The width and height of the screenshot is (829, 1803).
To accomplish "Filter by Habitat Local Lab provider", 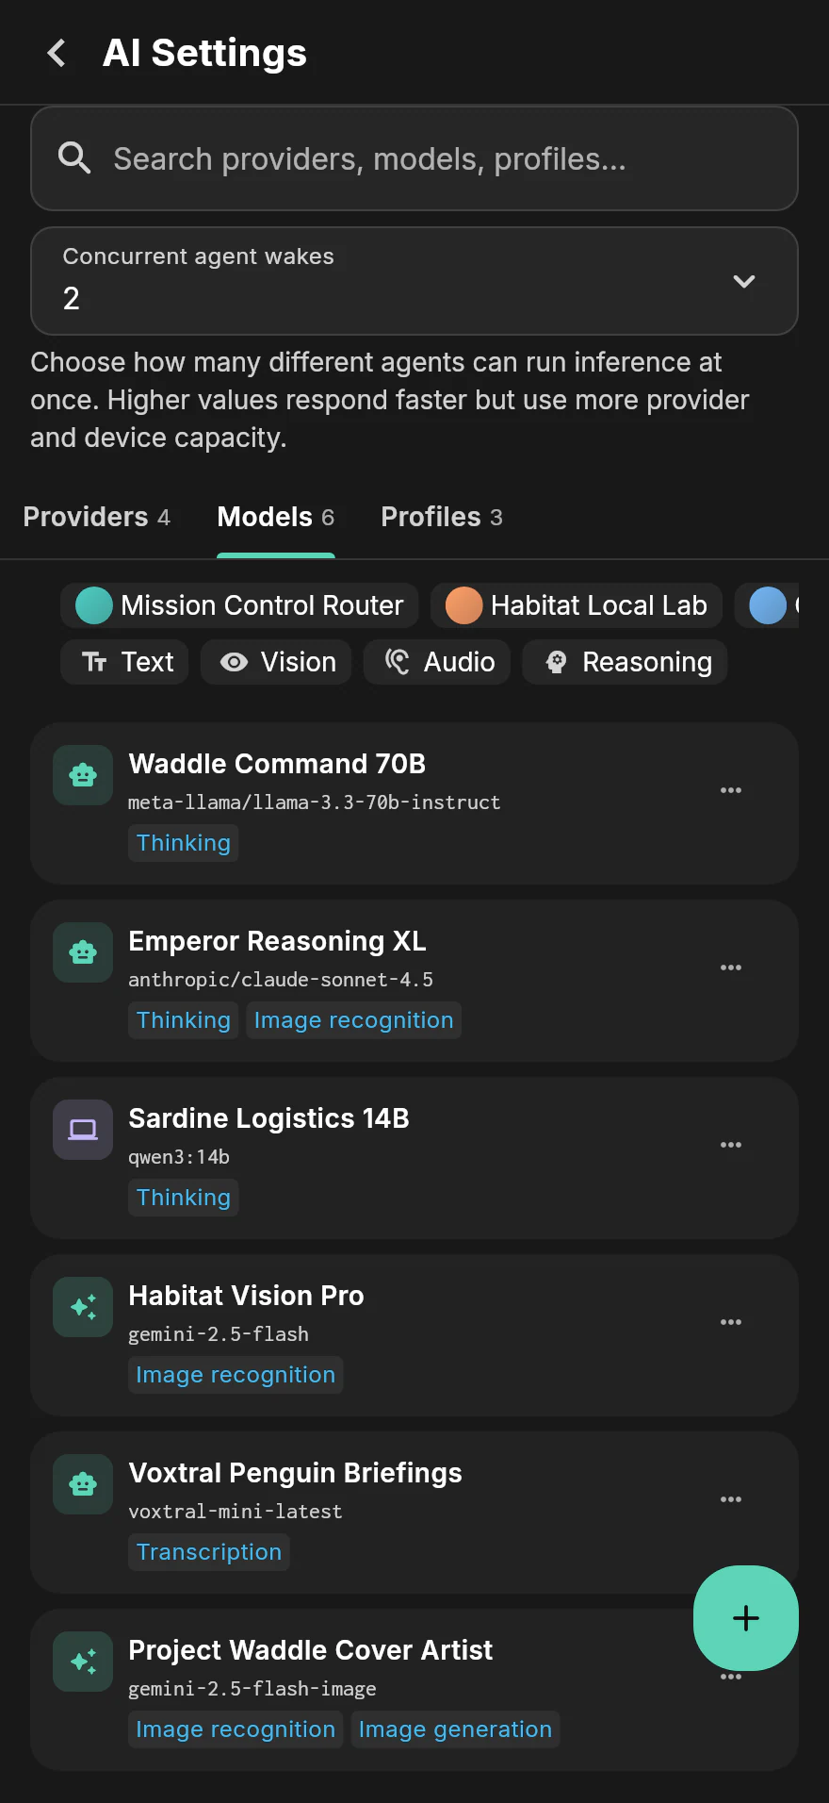I will tap(577, 605).
